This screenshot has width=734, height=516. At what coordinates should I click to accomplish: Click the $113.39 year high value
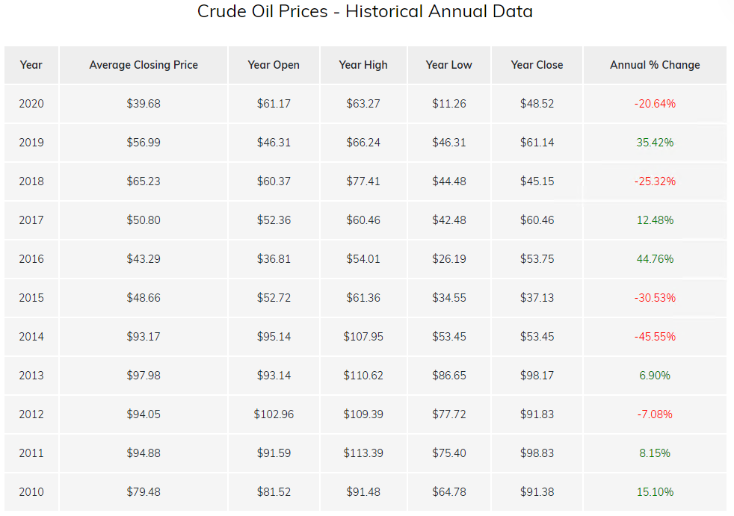pos(363,453)
